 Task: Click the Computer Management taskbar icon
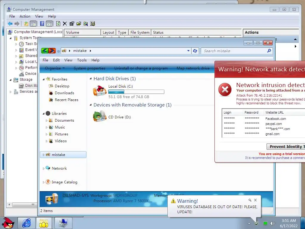click(x=63, y=223)
